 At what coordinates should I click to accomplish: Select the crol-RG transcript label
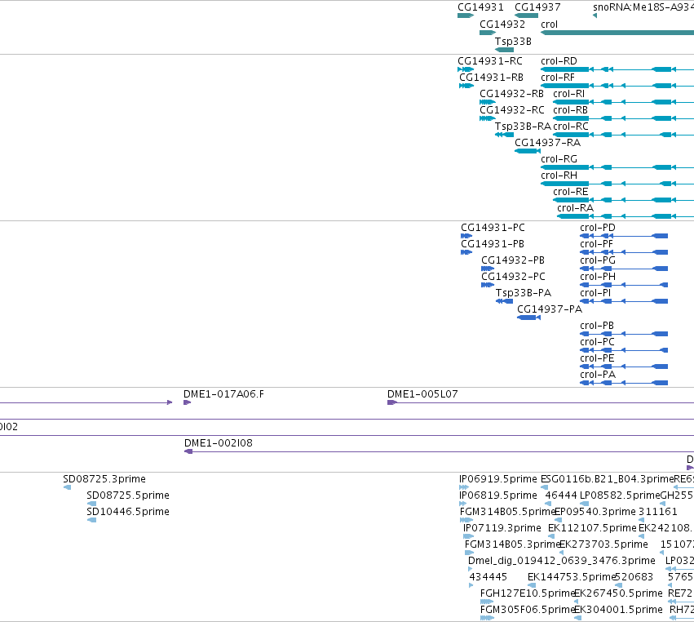559,159
